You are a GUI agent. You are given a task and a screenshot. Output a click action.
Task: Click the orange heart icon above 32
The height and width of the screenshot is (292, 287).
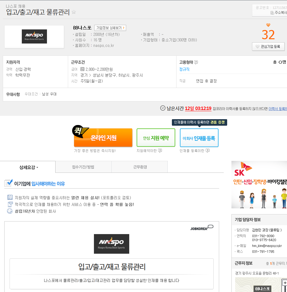pyautogui.click(x=268, y=25)
